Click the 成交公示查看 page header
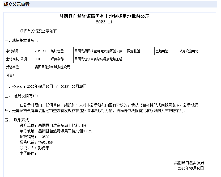This screenshot has height=177, width=221. pyautogui.click(x=17, y=4)
